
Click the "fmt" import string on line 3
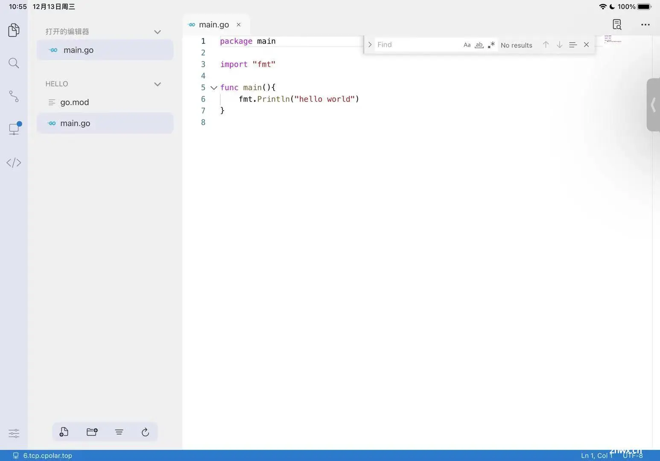tap(264, 64)
